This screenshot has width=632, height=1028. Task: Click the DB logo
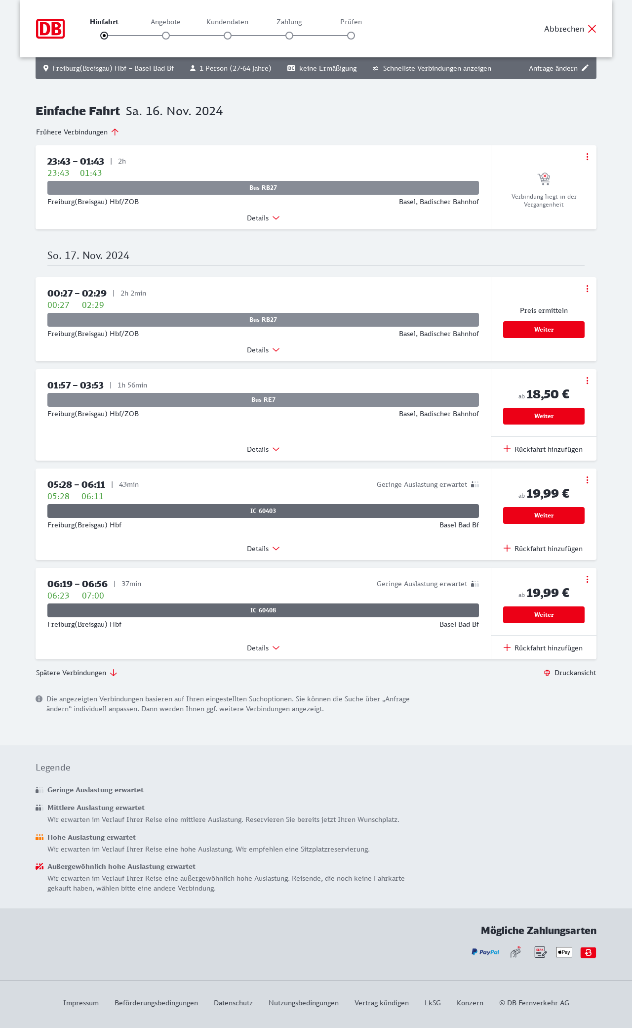(50, 29)
